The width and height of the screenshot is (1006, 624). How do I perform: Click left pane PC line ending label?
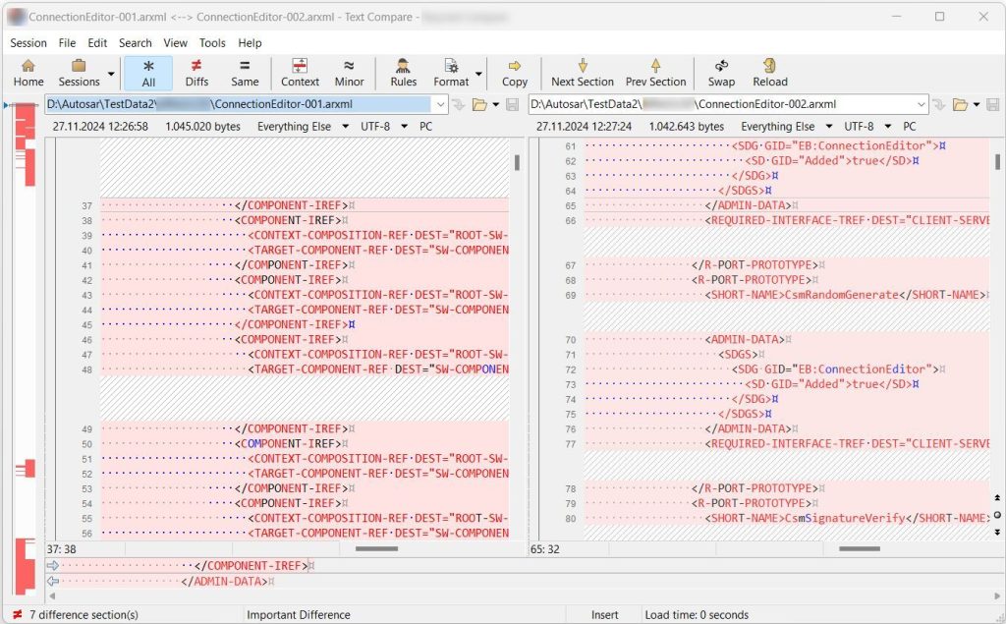(x=426, y=127)
